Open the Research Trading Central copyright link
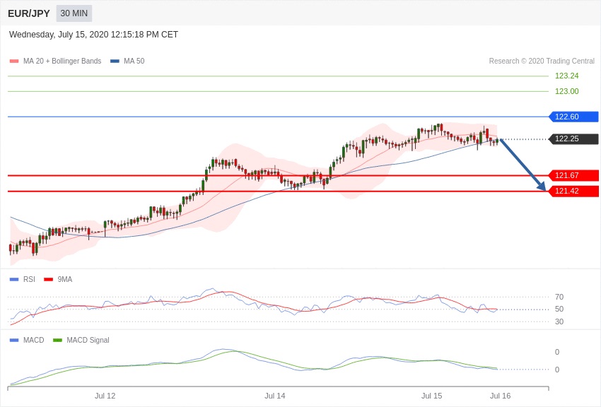 pos(542,61)
